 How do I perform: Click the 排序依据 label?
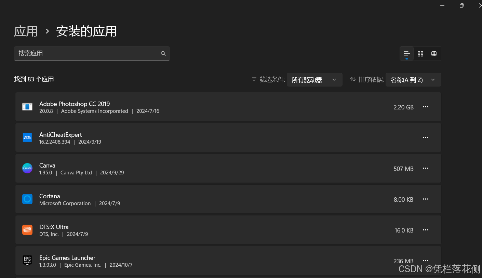point(371,79)
